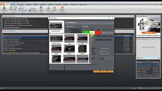
Task: Open the NoteCaddy tab
Action: click(58, 5)
